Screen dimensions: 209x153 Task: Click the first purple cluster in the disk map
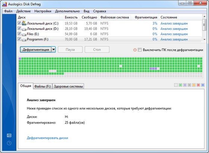tap(20, 58)
